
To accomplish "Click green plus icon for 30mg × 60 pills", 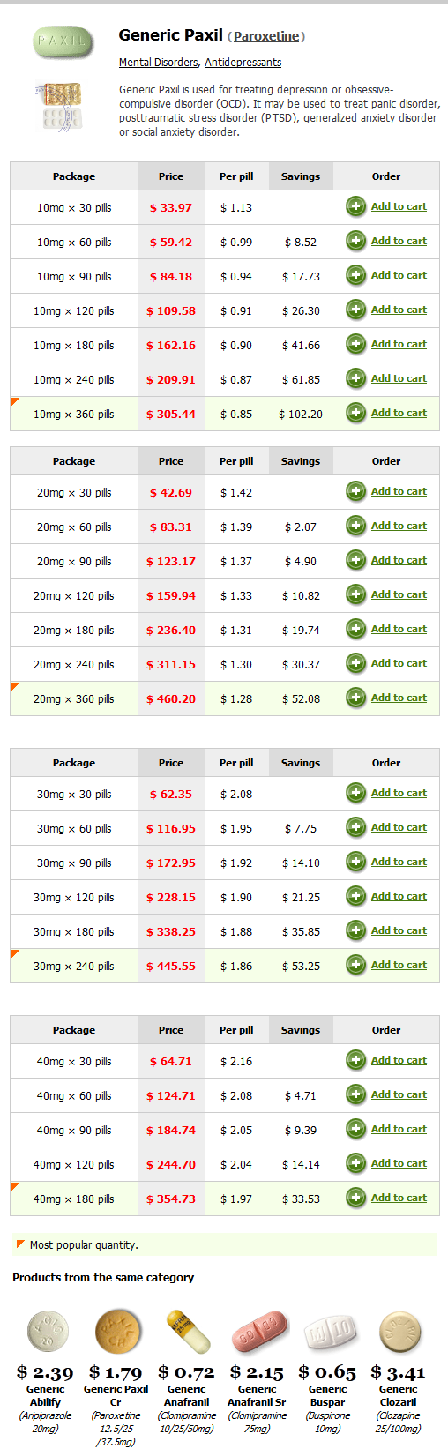I will (x=355, y=828).
